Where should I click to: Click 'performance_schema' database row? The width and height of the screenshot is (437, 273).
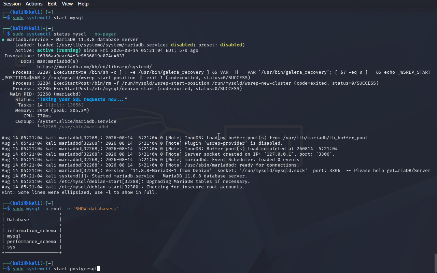pos(31,242)
